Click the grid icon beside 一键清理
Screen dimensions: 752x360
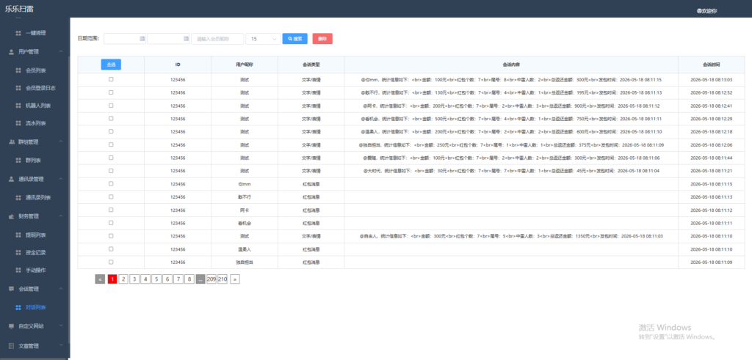[18, 33]
